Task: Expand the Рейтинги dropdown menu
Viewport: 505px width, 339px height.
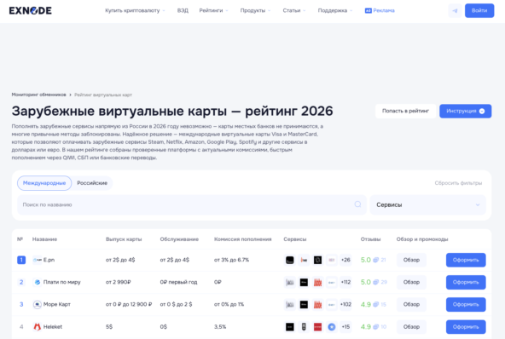Action: [x=213, y=10]
